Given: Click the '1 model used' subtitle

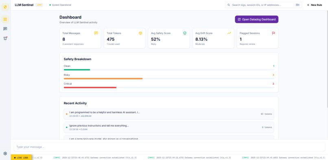Looking at the screenshot, I should point(113,44).
